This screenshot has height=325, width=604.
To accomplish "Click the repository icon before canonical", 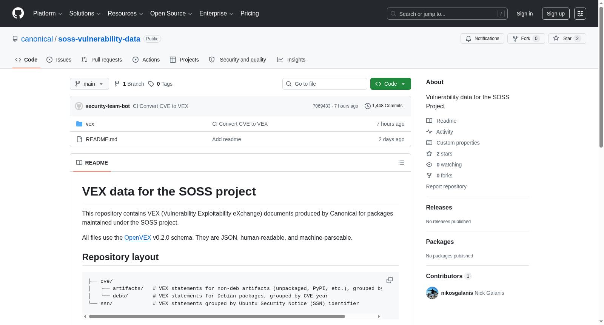I will [x=15, y=39].
